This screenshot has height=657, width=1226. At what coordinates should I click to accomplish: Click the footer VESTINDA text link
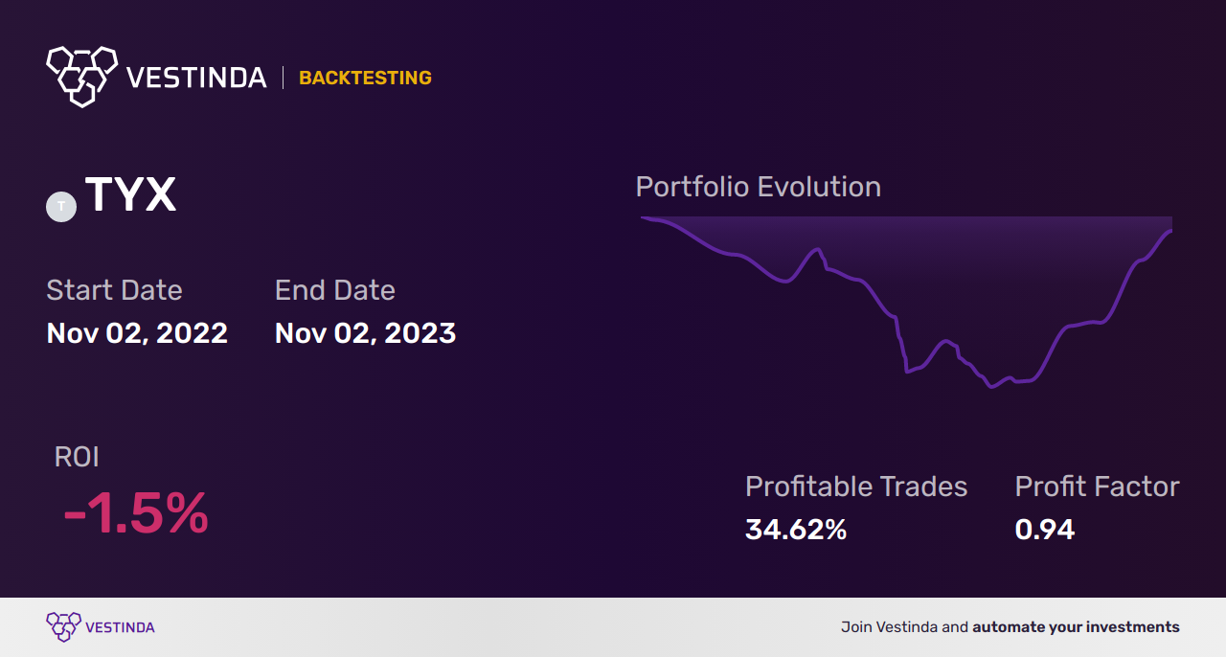(x=120, y=627)
